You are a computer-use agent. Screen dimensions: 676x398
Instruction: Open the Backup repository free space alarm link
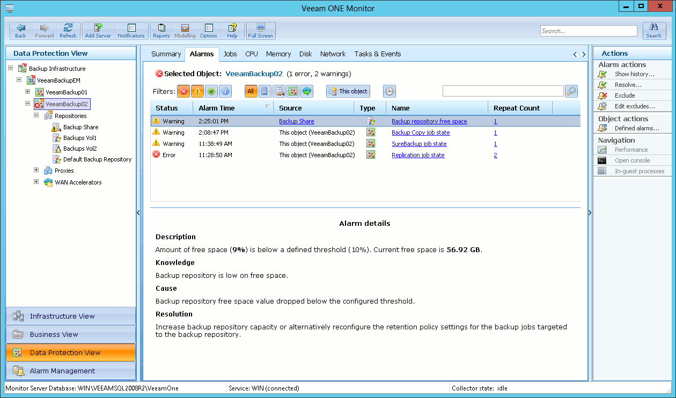(x=429, y=122)
